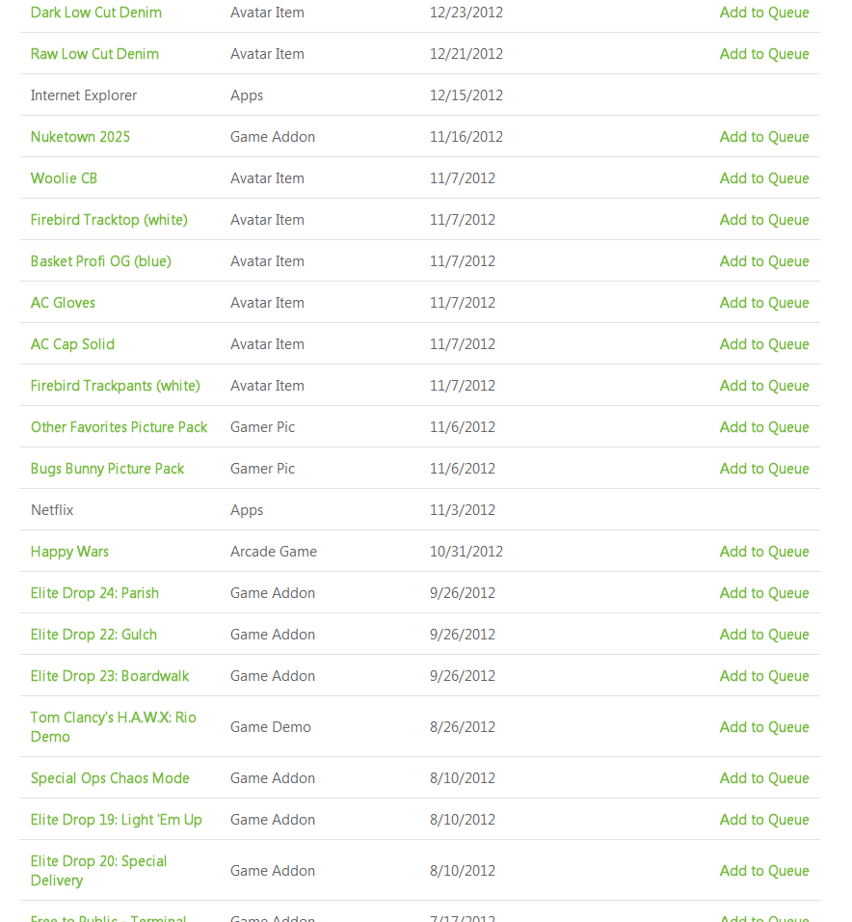Open Elite Drop 22: Gulch addon

tap(93, 635)
